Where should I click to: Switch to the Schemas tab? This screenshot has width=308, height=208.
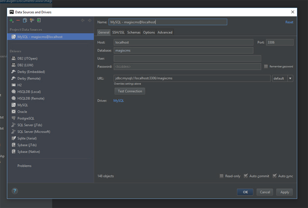pos(134,32)
